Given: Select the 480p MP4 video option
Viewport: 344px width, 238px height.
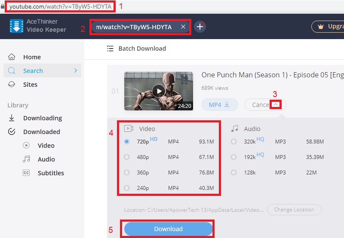Looking at the screenshot, I should pos(126,157).
